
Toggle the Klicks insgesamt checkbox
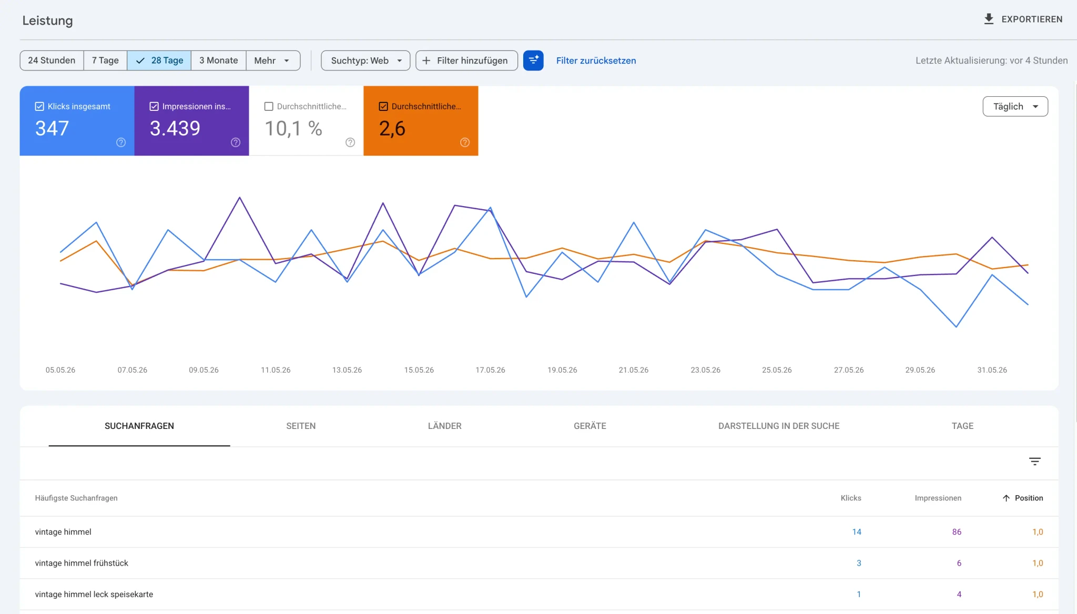tap(39, 106)
